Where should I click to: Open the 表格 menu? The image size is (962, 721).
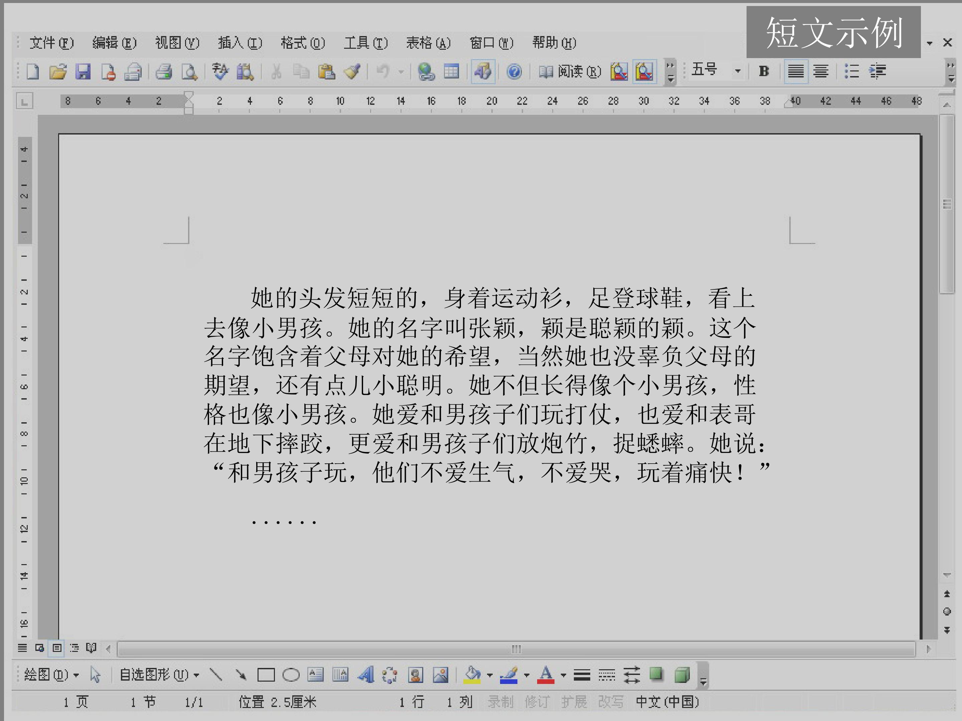pos(428,43)
